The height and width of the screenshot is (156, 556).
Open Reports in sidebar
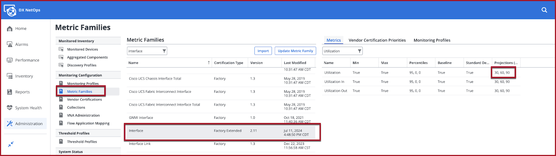click(x=22, y=92)
